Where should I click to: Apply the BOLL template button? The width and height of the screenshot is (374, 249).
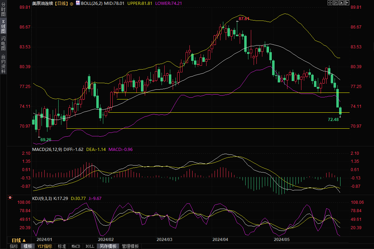pyautogui.click(x=90, y=246)
